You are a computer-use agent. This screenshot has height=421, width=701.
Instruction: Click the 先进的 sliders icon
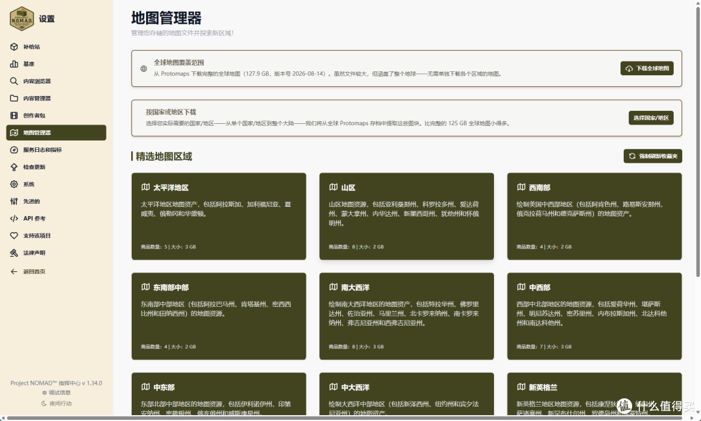coord(14,202)
